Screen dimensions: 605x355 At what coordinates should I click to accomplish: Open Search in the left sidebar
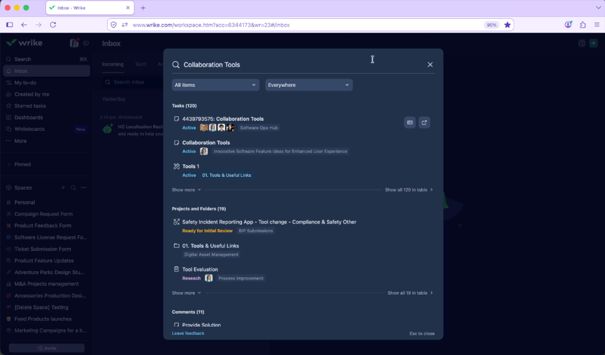(x=46, y=59)
